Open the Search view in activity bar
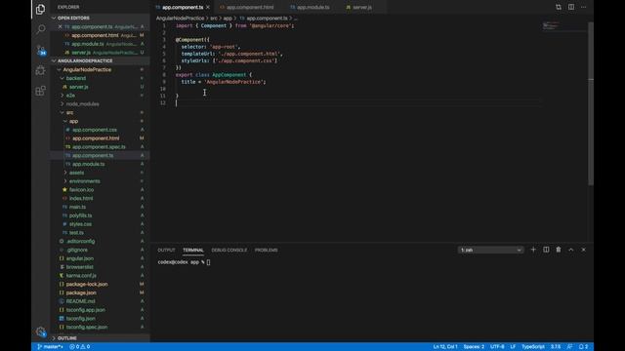Viewport: 625px width, 351px height. coord(40,29)
